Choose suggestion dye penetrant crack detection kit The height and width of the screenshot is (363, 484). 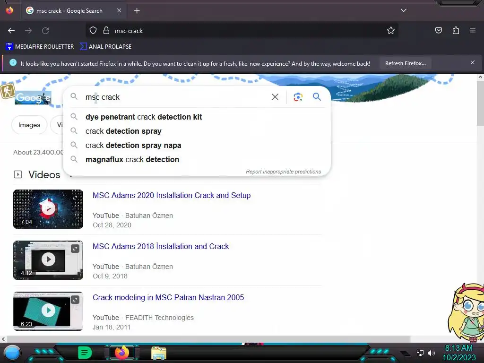click(x=197, y=117)
